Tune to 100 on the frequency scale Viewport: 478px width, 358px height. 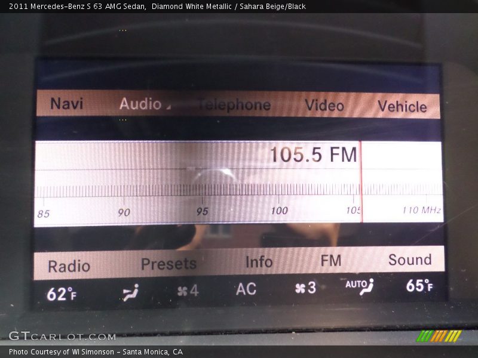point(280,211)
